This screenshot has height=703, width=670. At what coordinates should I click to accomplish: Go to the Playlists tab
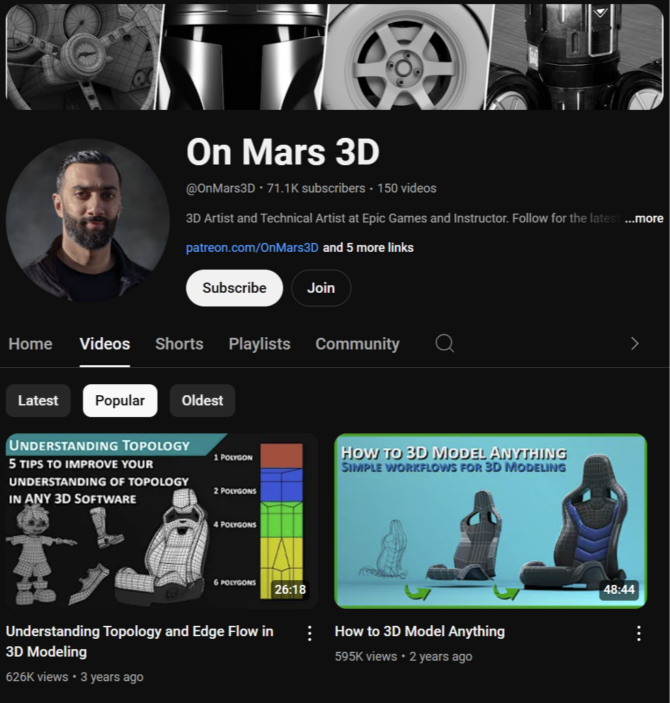point(260,344)
